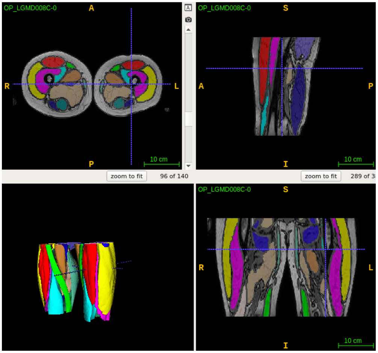Click "zoom to fit" beside the 289 counter
The height and width of the screenshot is (353, 378).
click(x=321, y=176)
